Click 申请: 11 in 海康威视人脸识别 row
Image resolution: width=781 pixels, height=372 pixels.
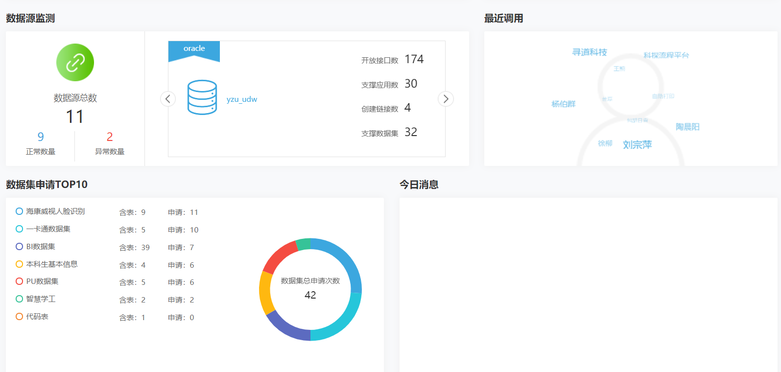point(183,212)
